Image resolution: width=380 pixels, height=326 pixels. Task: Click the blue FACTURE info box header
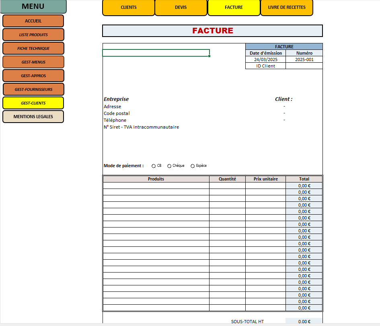(x=284, y=47)
